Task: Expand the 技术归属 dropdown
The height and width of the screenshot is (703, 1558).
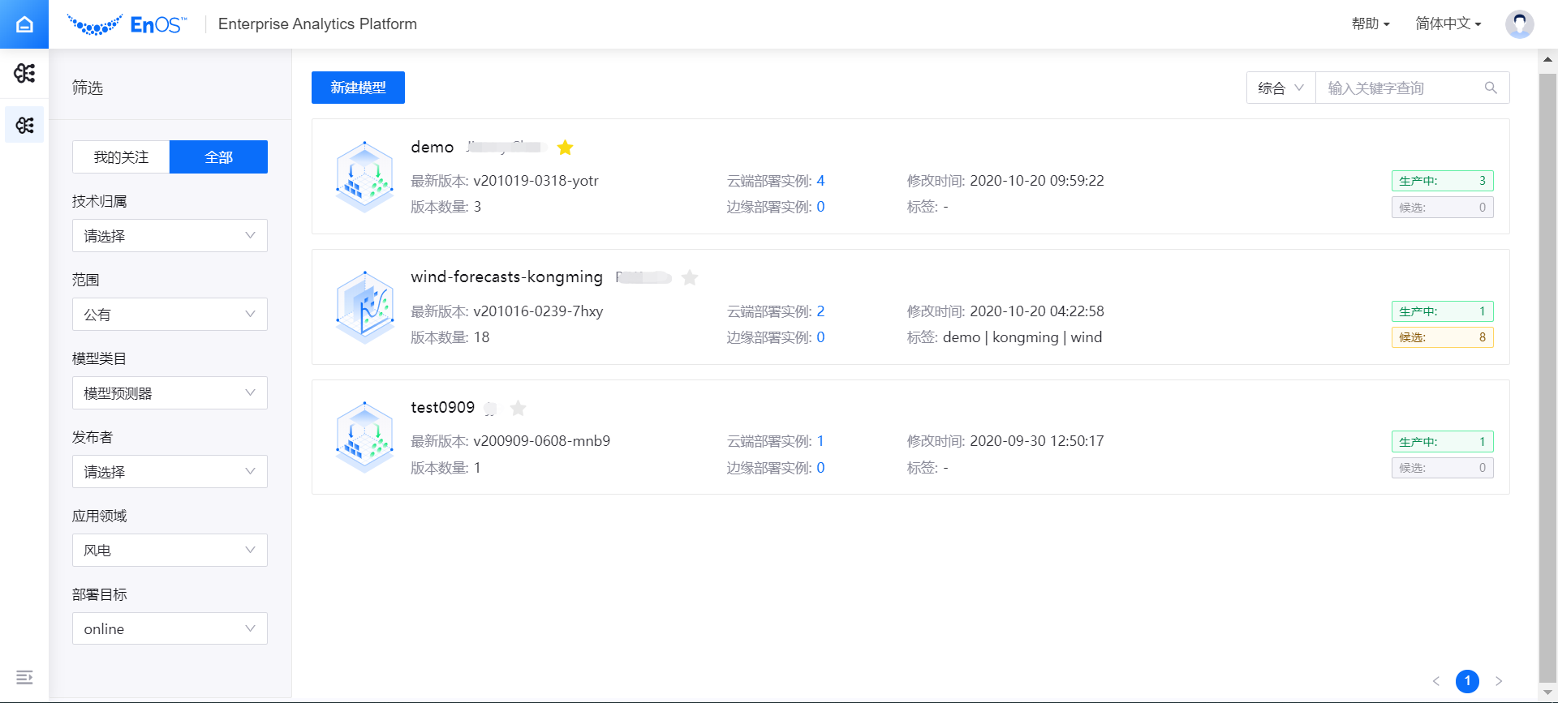Action: [170, 236]
